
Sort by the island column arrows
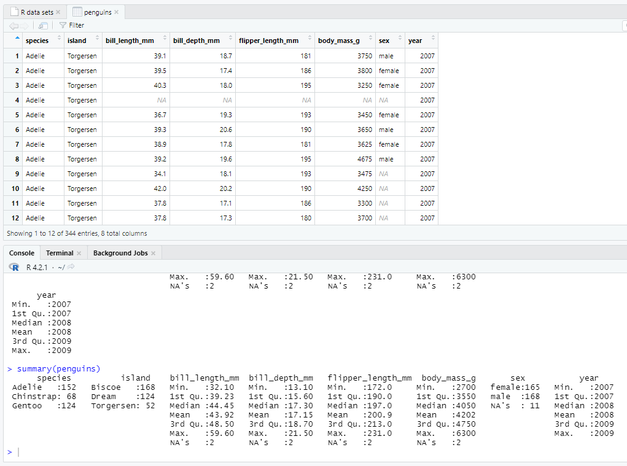tap(97, 38)
